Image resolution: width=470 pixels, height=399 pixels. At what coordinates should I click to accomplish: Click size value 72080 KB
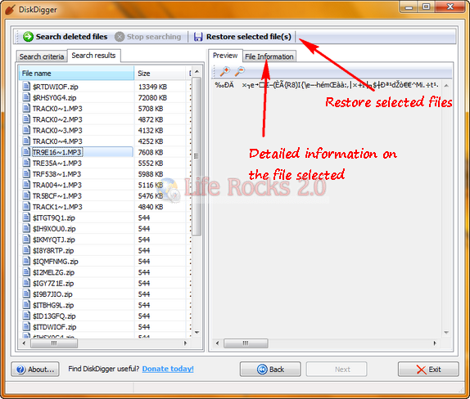pos(152,97)
